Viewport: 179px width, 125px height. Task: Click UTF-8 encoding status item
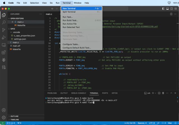(x=152, y=123)
